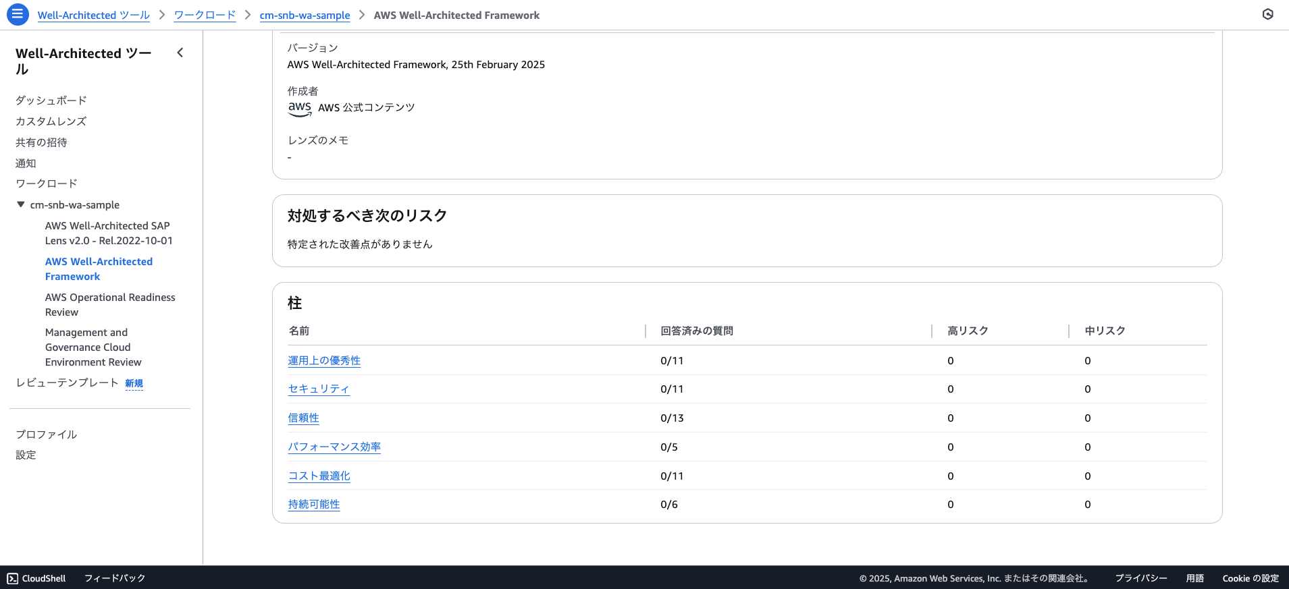Click the AWS logo next to 公式コンテンツ
The image size is (1289, 589).
point(300,108)
